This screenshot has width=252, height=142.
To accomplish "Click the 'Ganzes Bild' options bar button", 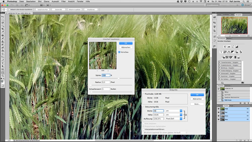I will coord(58,9).
